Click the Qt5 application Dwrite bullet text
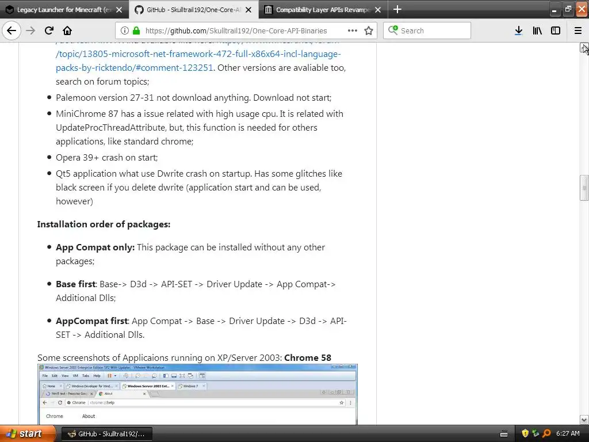The height and width of the screenshot is (442, 589). [199, 187]
